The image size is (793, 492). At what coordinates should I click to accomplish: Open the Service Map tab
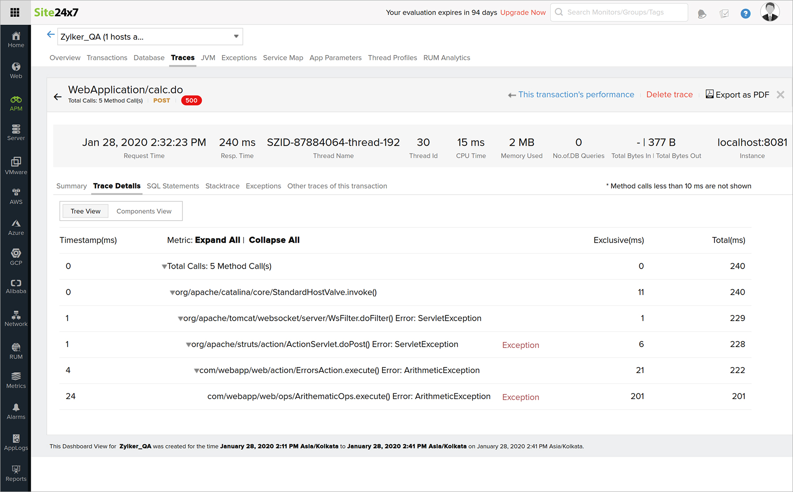pos(283,58)
